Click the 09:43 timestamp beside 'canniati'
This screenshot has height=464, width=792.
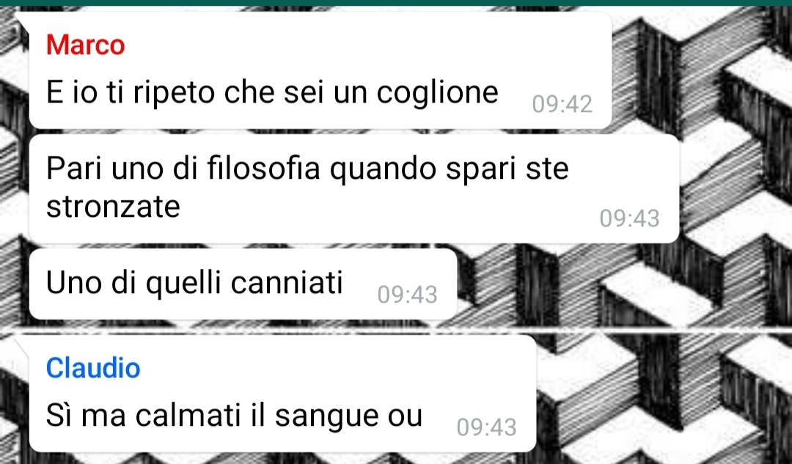407,295
